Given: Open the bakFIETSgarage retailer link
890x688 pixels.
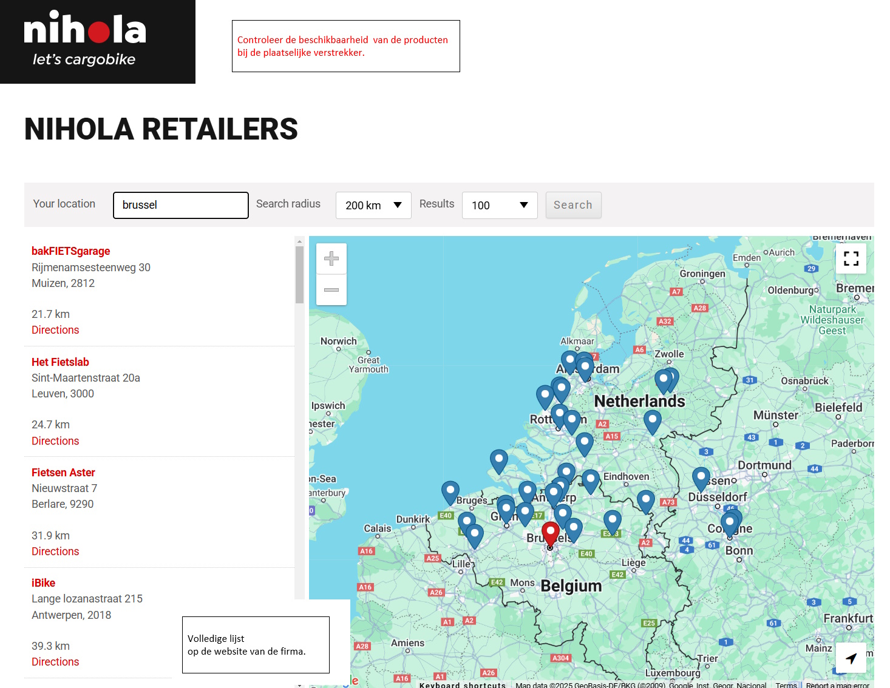Looking at the screenshot, I should [x=71, y=251].
